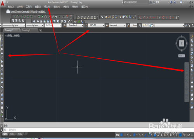This screenshot has width=194, height=139.
Task: Open the 文件(F) menu
Action: (x=20, y=7)
